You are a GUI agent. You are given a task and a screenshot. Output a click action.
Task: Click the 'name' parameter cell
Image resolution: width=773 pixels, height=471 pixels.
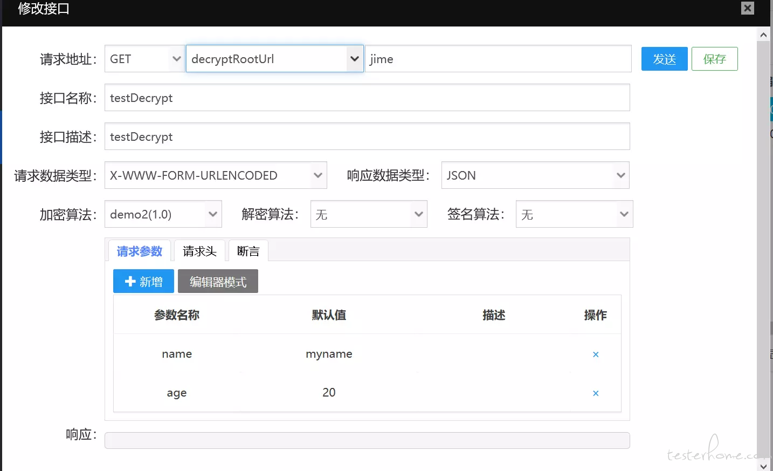(x=177, y=354)
